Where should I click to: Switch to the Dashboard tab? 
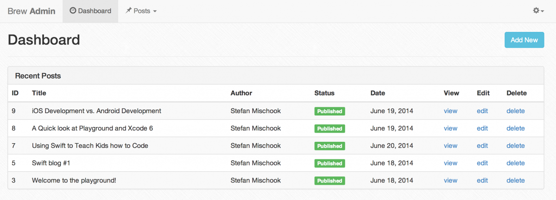pyautogui.click(x=90, y=11)
